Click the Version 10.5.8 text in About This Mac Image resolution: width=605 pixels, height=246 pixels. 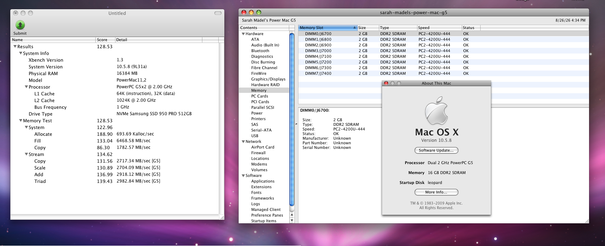[x=436, y=140]
